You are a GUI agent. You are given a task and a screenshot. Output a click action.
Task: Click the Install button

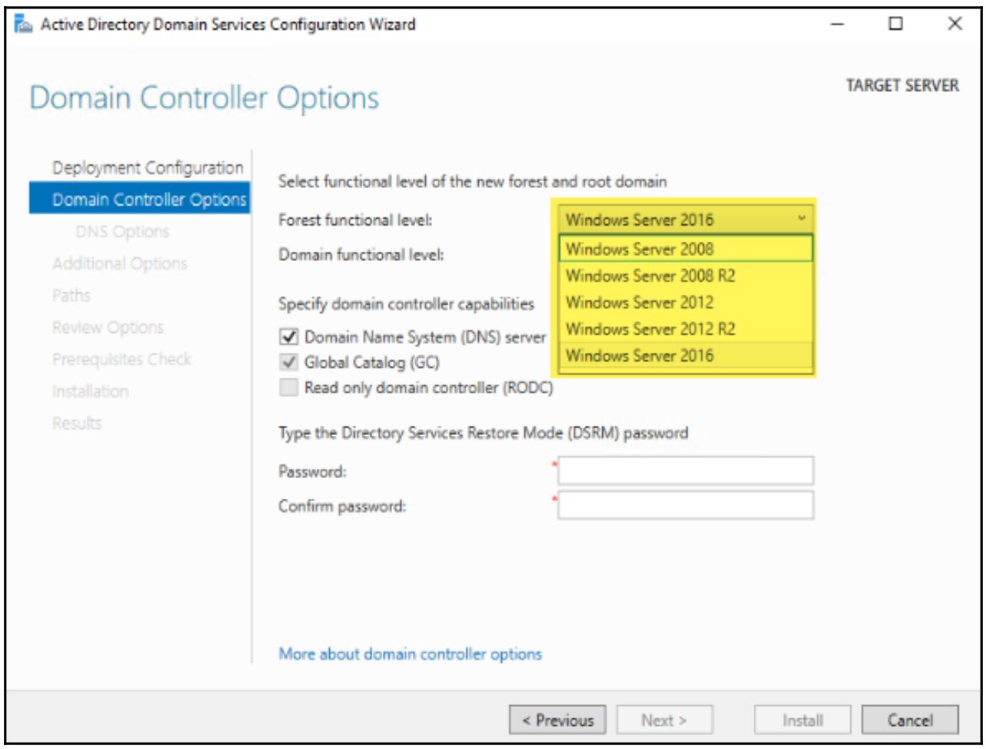point(803,721)
